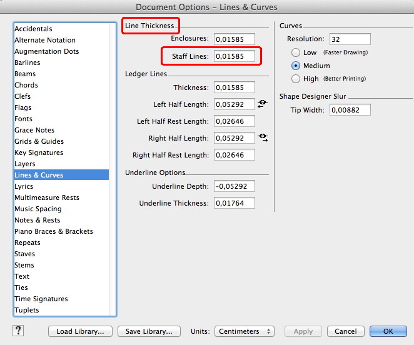The width and height of the screenshot is (414, 345).
Task: Click link icon beside Right Half Length
Action: (x=262, y=138)
